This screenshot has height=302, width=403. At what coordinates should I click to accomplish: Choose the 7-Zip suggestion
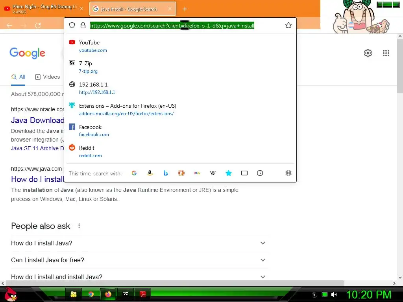coord(180,67)
